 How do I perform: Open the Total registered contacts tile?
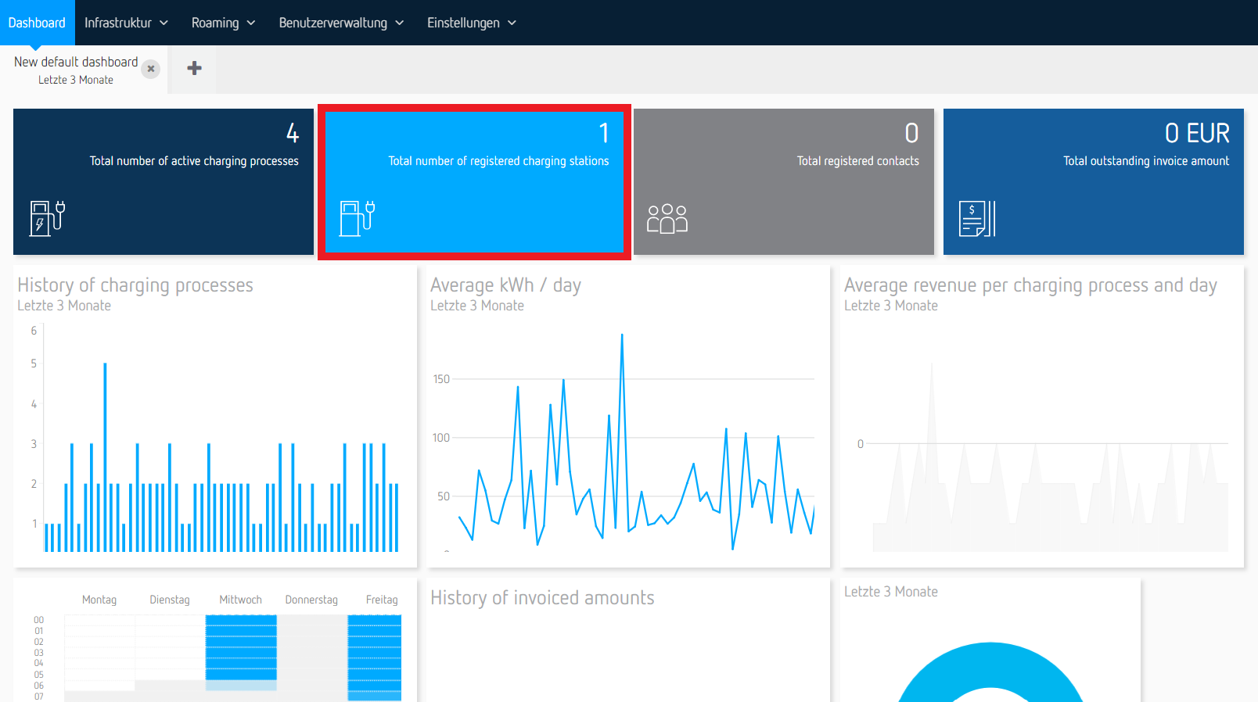pos(783,181)
